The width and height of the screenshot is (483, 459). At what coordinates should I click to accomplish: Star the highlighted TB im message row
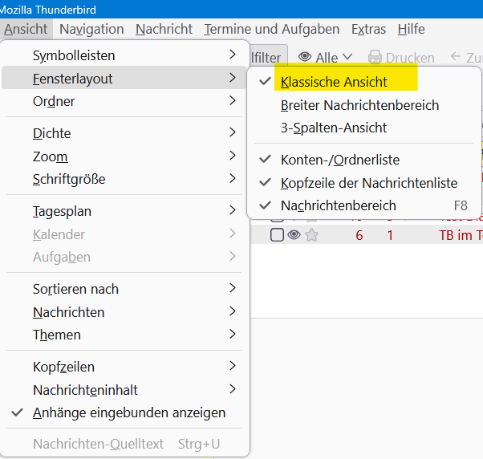311,235
